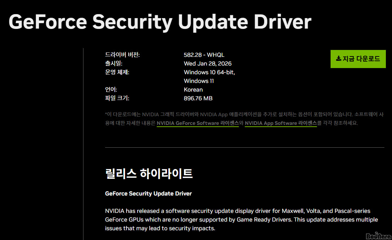This screenshot has height=240, width=392.
Task: Click the Wed Jan 28, 2026 release date
Action: pos(208,64)
